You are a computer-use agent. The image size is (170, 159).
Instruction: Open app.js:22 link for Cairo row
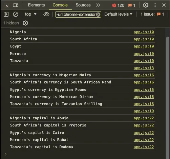point(144,133)
